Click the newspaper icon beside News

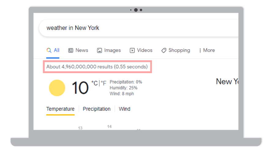coord(71,50)
